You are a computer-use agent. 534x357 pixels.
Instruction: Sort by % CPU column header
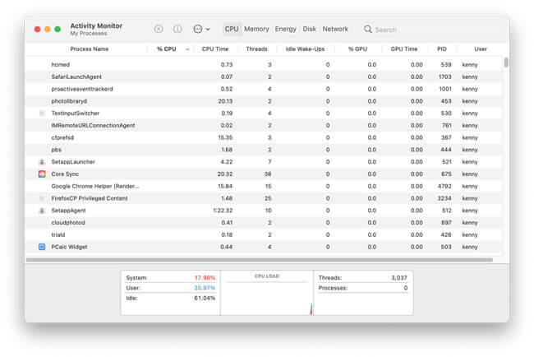(167, 49)
